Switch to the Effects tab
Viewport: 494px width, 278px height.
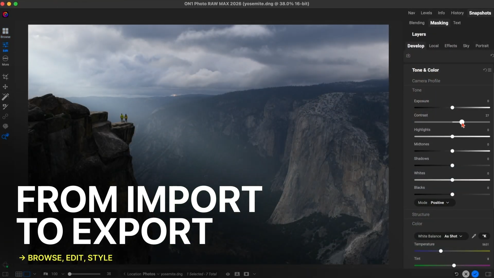(451, 46)
